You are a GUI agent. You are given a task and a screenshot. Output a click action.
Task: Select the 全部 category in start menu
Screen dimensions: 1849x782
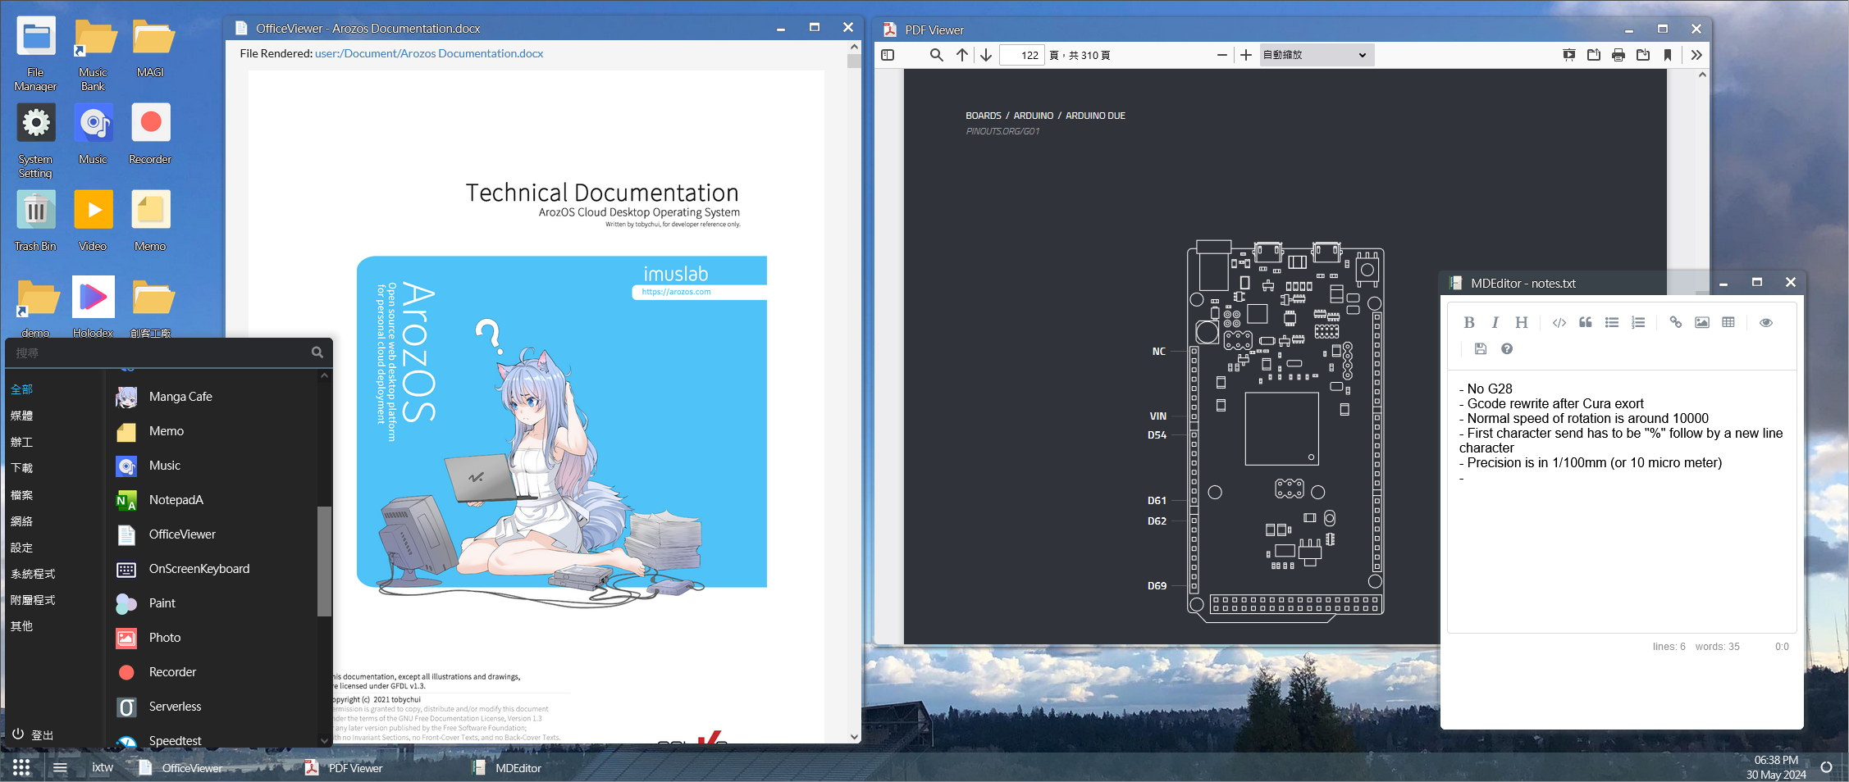22,389
